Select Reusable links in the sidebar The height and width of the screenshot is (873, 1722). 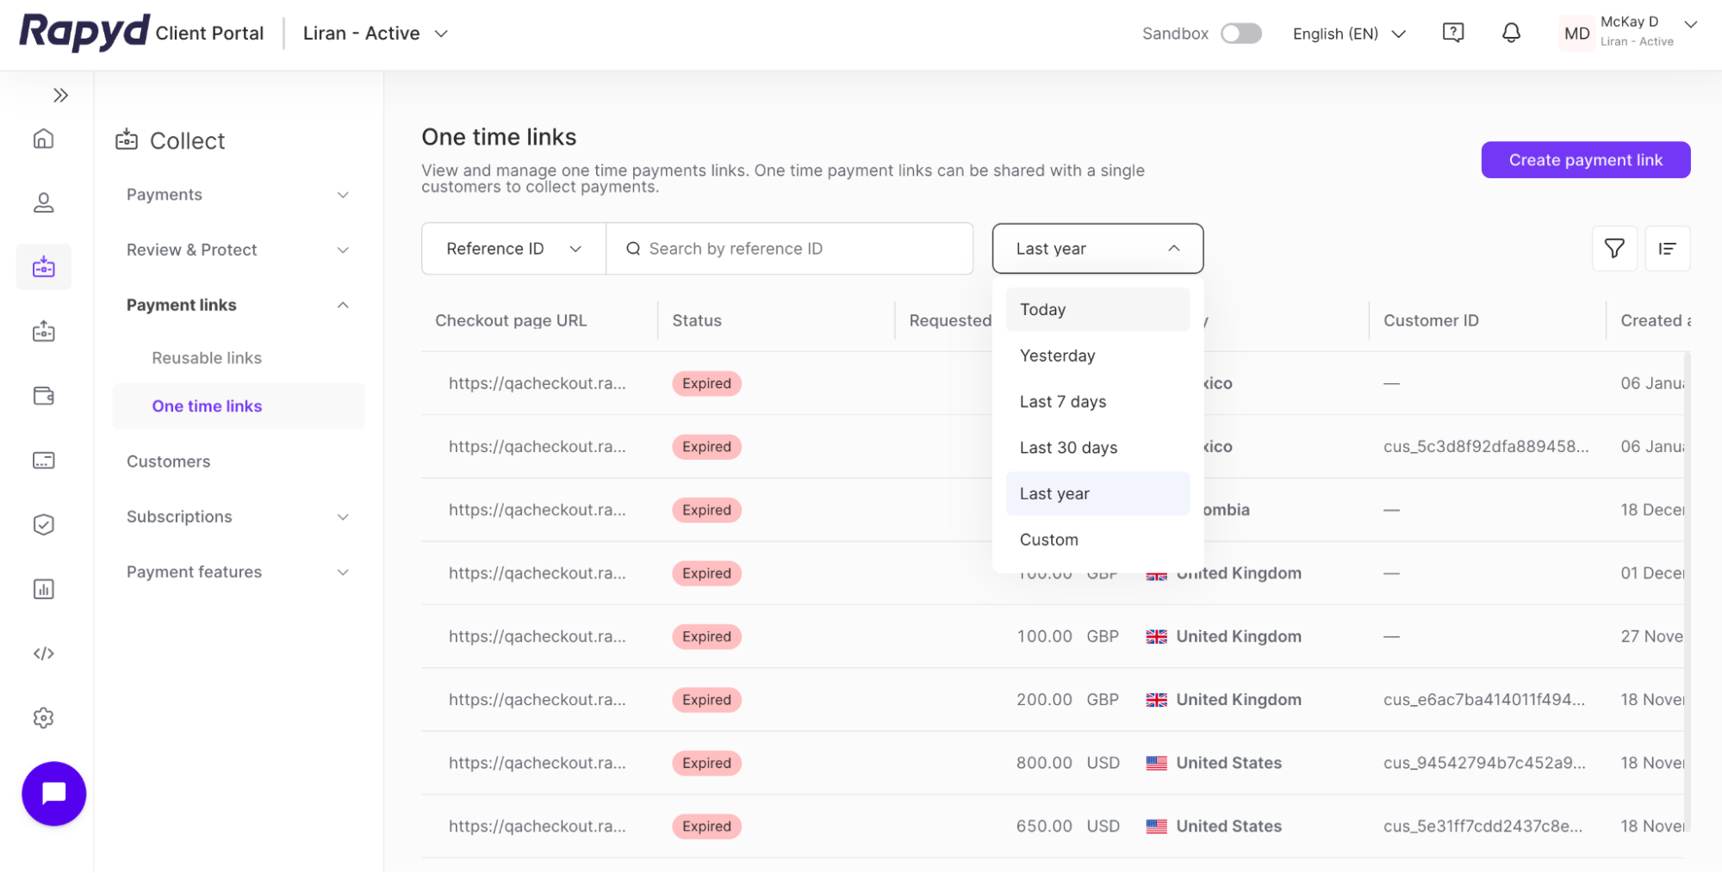pyautogui.click(x=207, y=357)
